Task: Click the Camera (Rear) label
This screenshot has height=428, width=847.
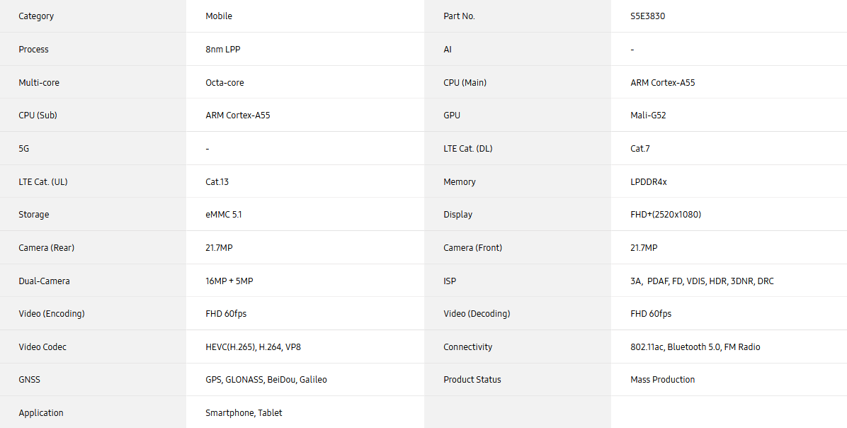Action: [x=47, y=248]
